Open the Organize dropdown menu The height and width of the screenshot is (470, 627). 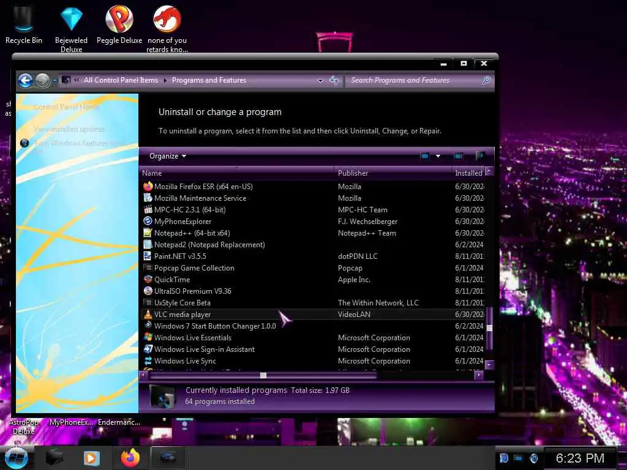point(168,156)
